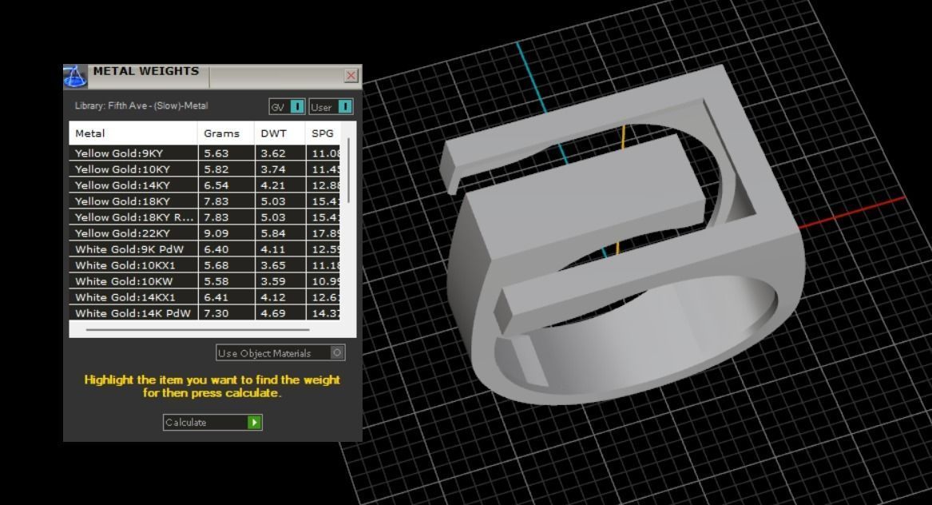Screen dimensions: 932x505
Task: Select the White Gold:9K PdW row
Action: pos(204,249)
